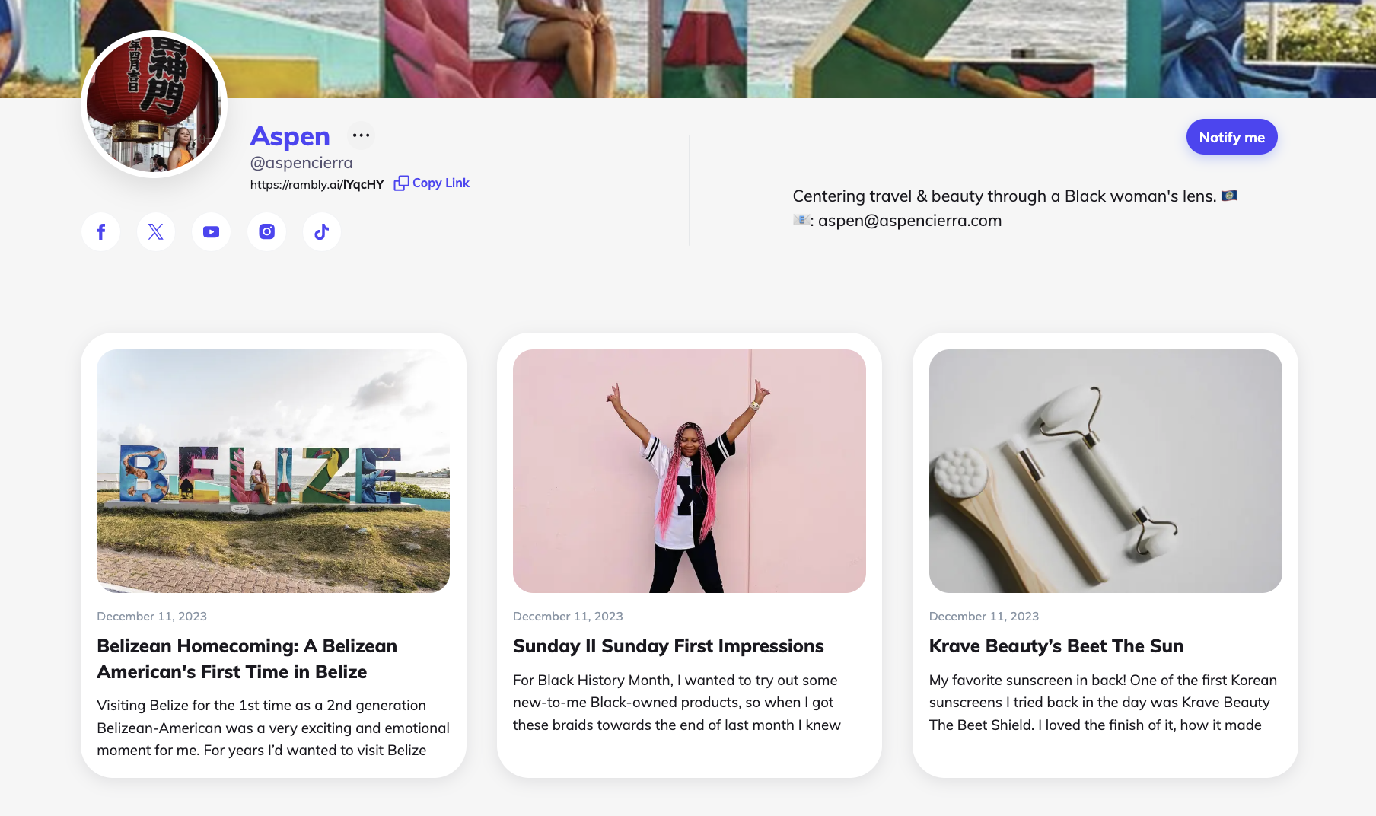Open the pink braids post thumbnail
The width and height of the screenshot is (1376, 816).
pos(690,471)
